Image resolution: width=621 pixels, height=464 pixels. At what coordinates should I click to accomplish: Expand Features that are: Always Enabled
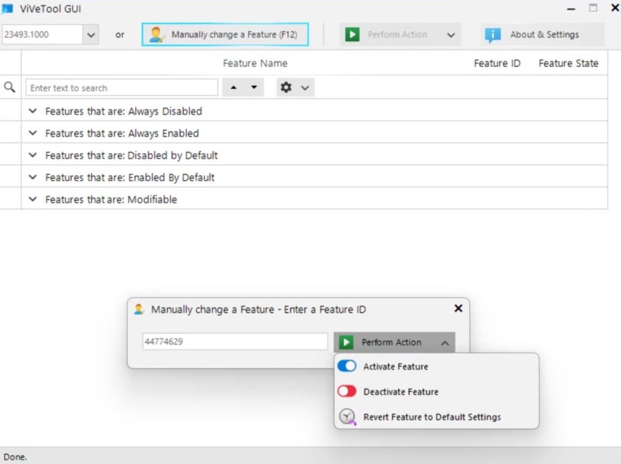[x=33, y=133]
